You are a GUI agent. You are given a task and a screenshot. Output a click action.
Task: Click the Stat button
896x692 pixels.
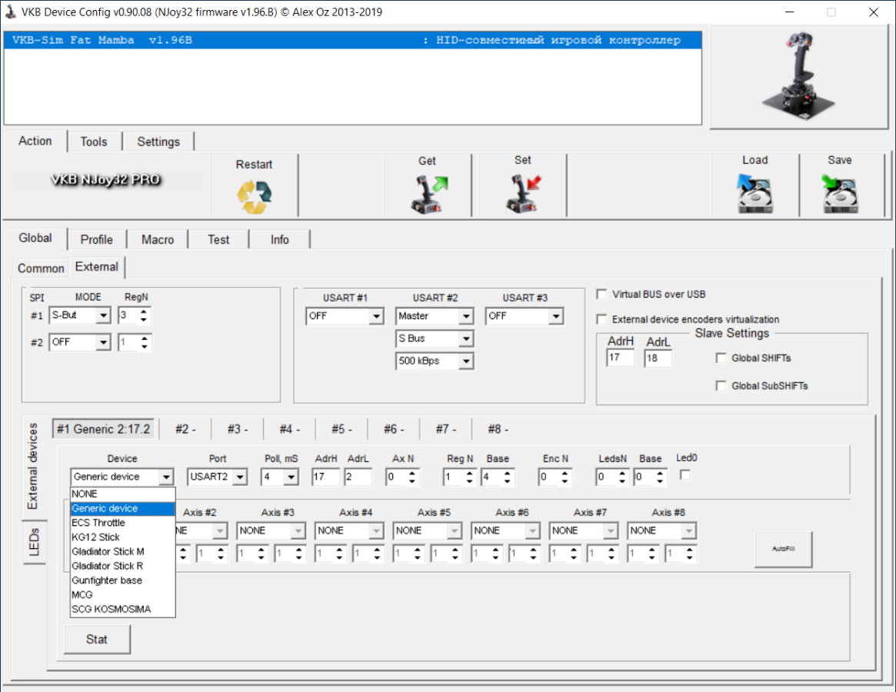point(97,639)
